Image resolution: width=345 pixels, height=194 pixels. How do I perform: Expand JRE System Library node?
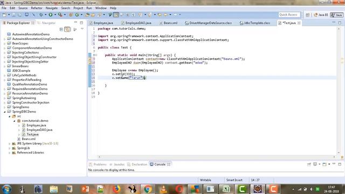[x=10, y=144]
